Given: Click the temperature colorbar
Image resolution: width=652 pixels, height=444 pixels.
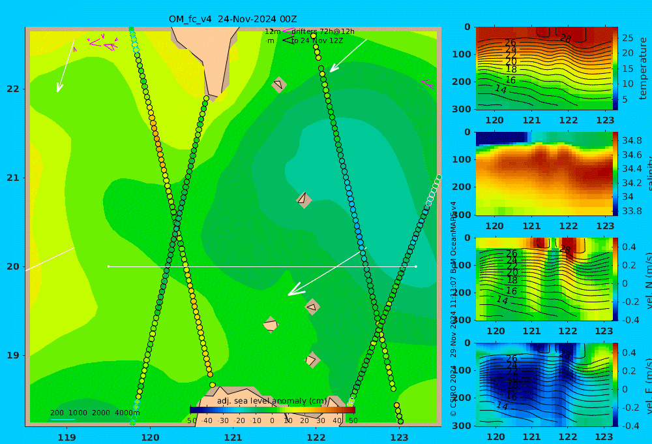Looking at the screenshot, I should pyautogui.click(x=615, y=69).
